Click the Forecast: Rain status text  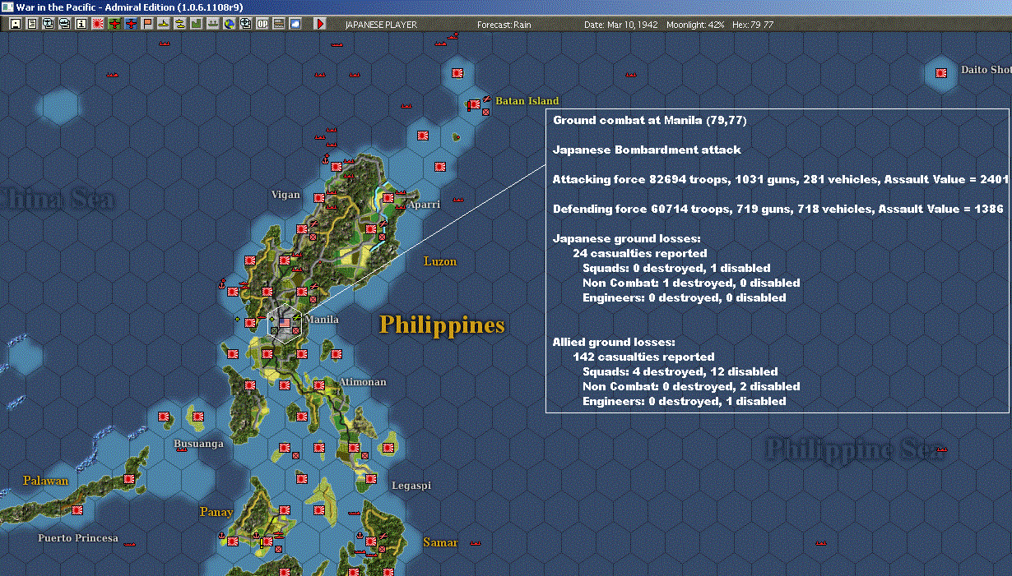(x=504, y=25)
